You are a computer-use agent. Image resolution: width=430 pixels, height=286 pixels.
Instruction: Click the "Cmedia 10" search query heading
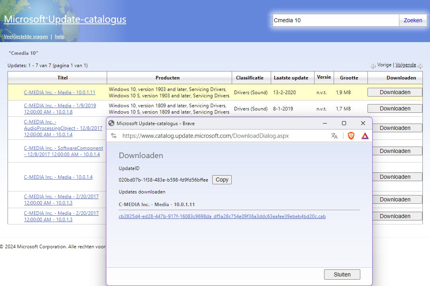pos(23,53)
